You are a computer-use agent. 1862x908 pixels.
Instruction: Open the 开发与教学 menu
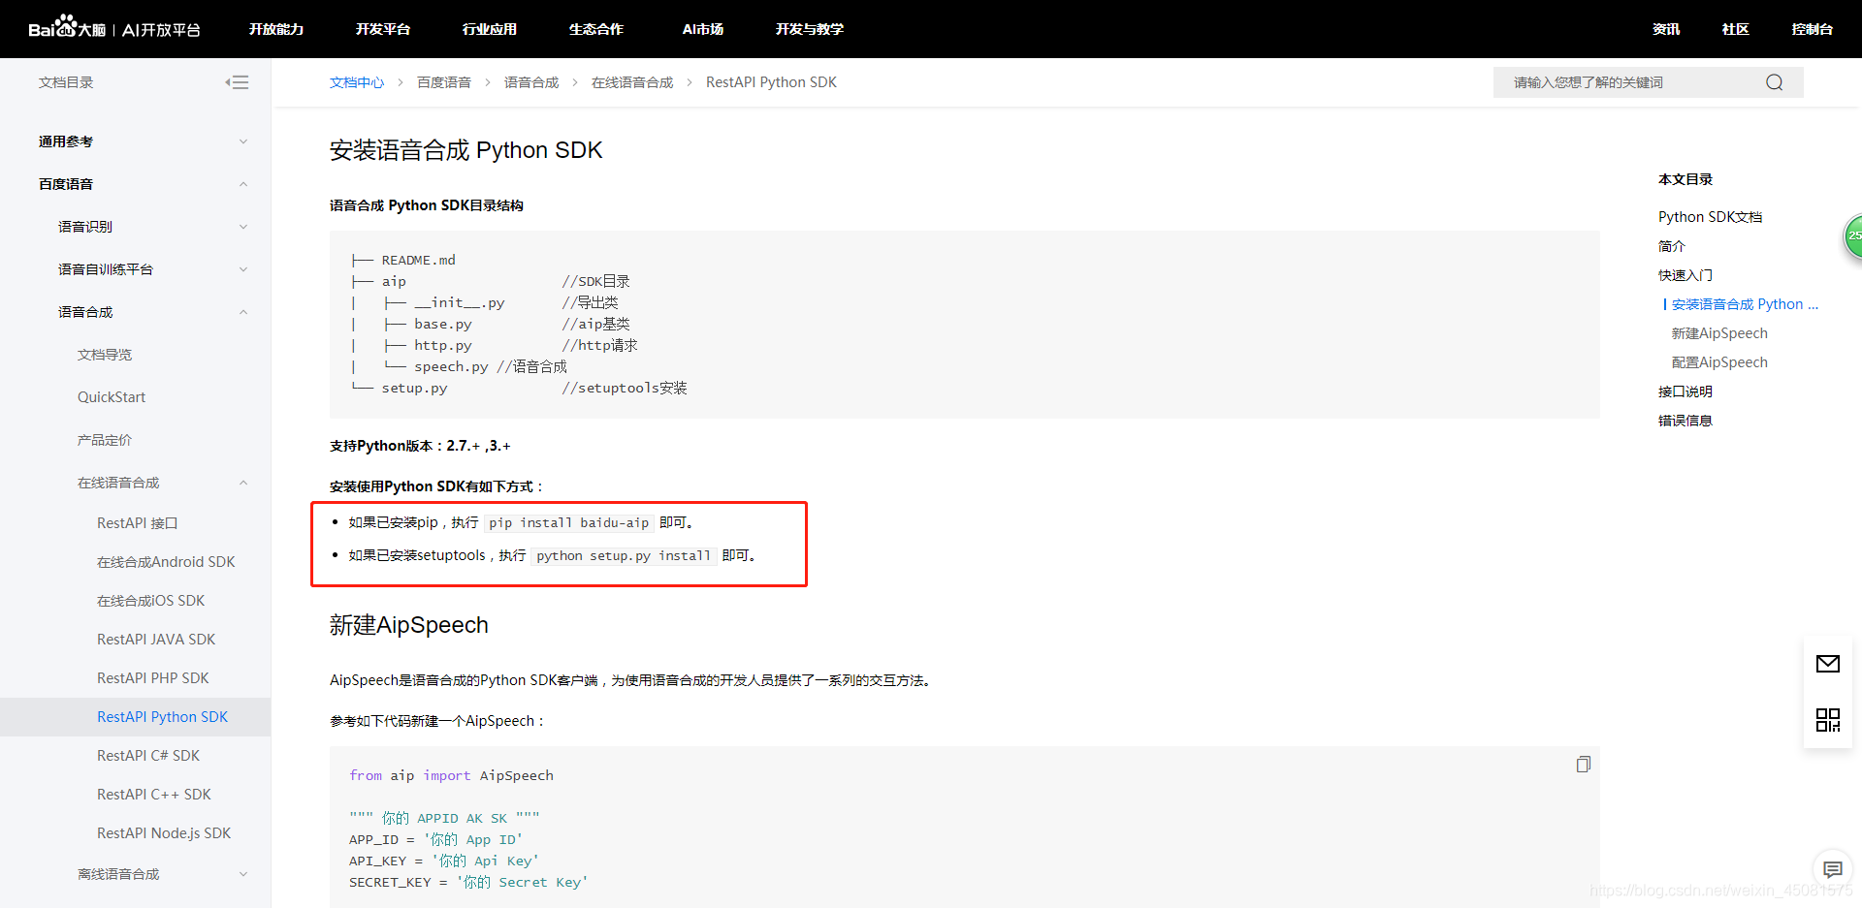point(810,29)
